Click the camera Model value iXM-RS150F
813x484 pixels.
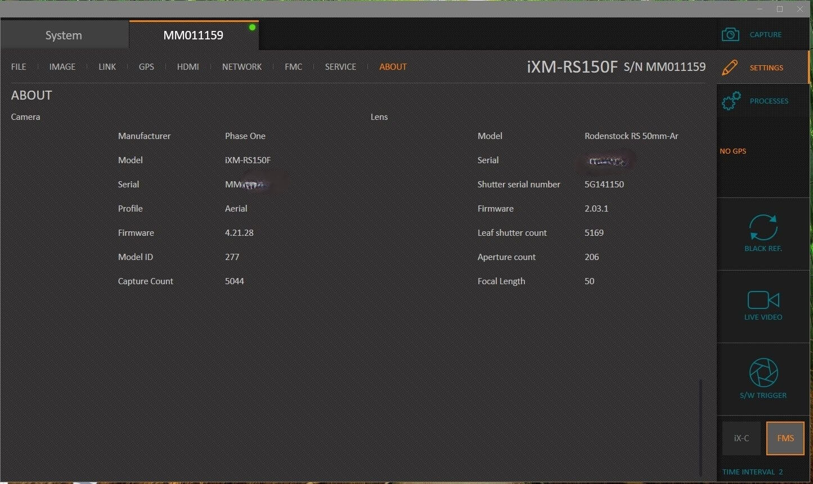point(248,160)
